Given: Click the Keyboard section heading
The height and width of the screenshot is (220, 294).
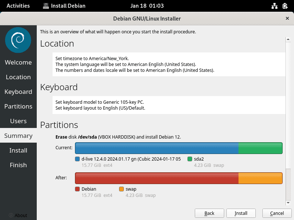Looking at the screenshot, I should point(59,87).
